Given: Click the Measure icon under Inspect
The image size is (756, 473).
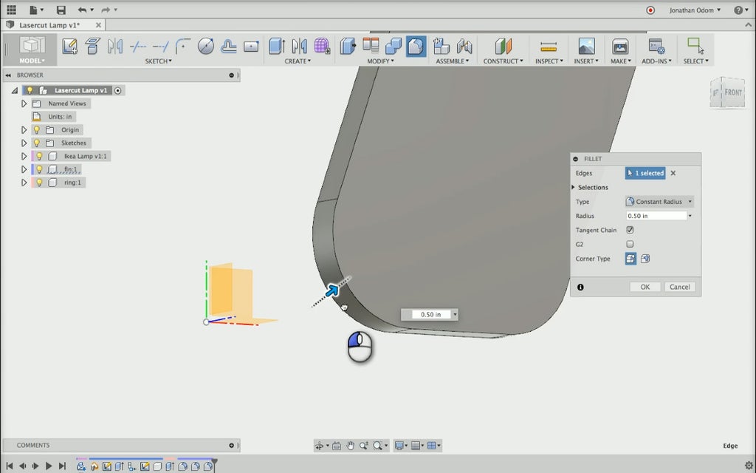Looking at the screenshot, I should [x=548, y=47].
